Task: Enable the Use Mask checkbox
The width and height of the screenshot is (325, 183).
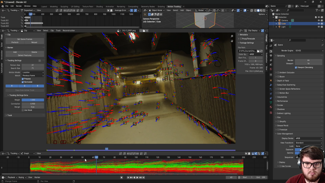Action: pyautogui.click(x=23, y=110)
